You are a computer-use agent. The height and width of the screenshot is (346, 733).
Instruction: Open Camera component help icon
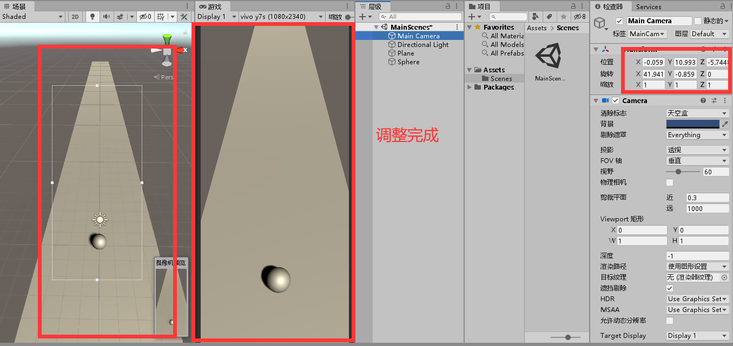pyautogui.click(x=703, y=101)
